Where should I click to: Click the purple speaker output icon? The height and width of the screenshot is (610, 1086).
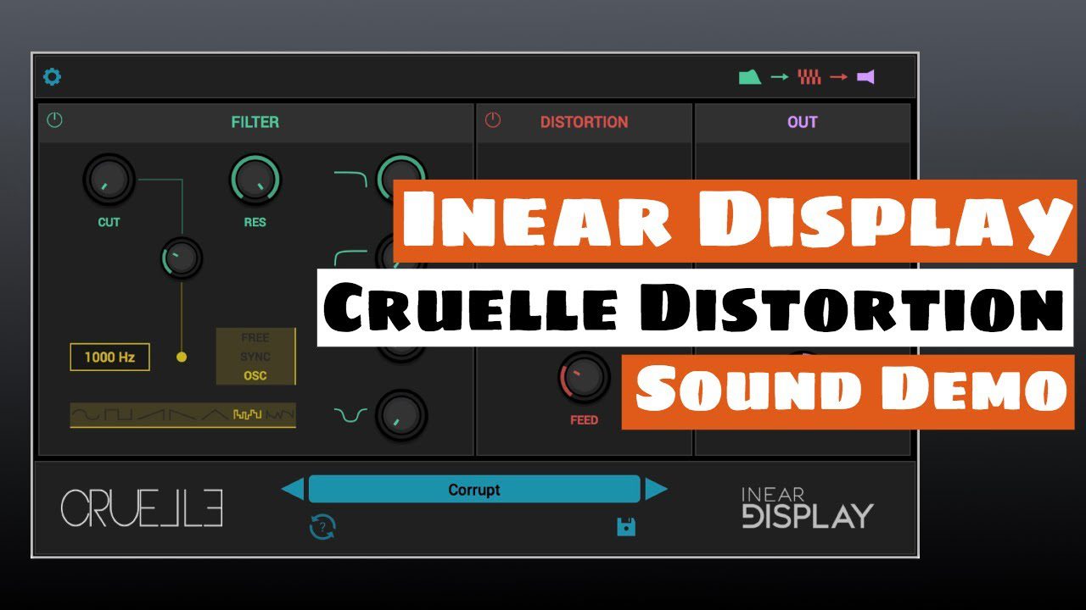pyautogui.click(x=865, y=77)
